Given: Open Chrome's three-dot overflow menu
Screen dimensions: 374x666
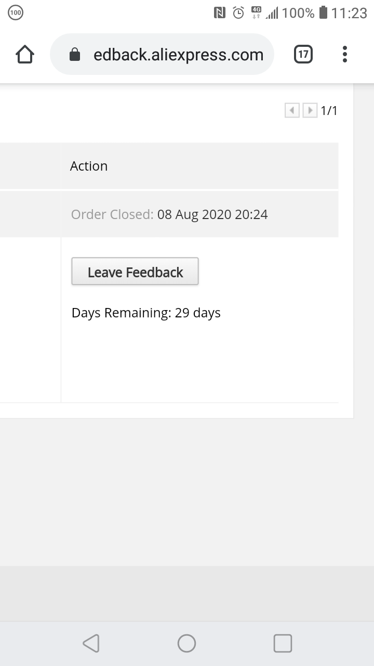Looking at the screenshot, I should pos(345,54).
